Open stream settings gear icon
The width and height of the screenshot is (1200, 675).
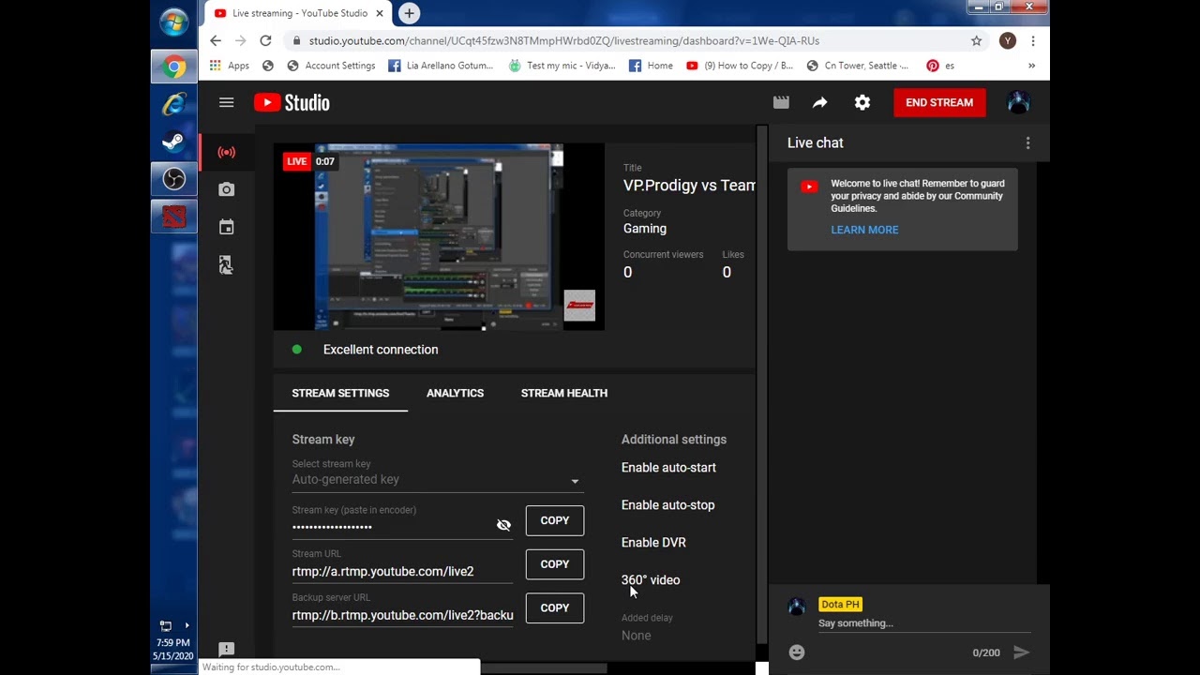coord(862,102)
